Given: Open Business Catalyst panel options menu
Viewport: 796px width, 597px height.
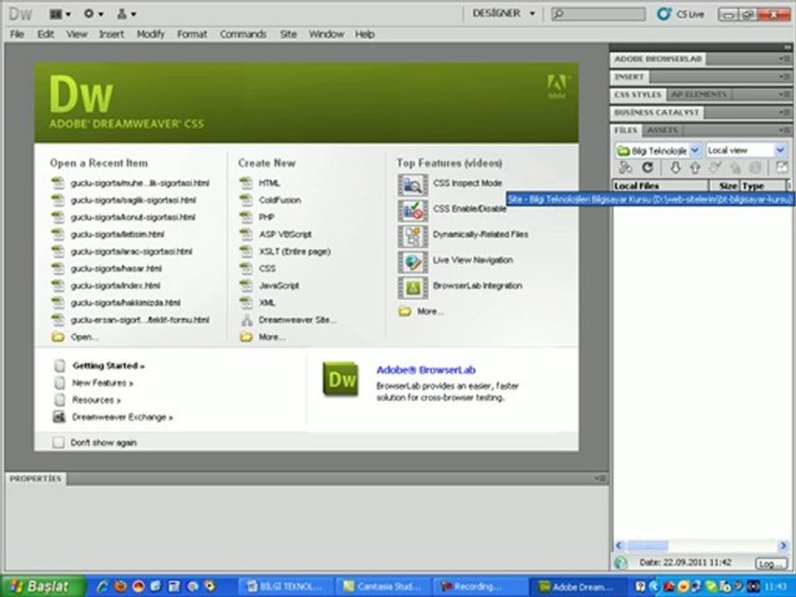Looking at the screenshot, I should pos(784,112).
